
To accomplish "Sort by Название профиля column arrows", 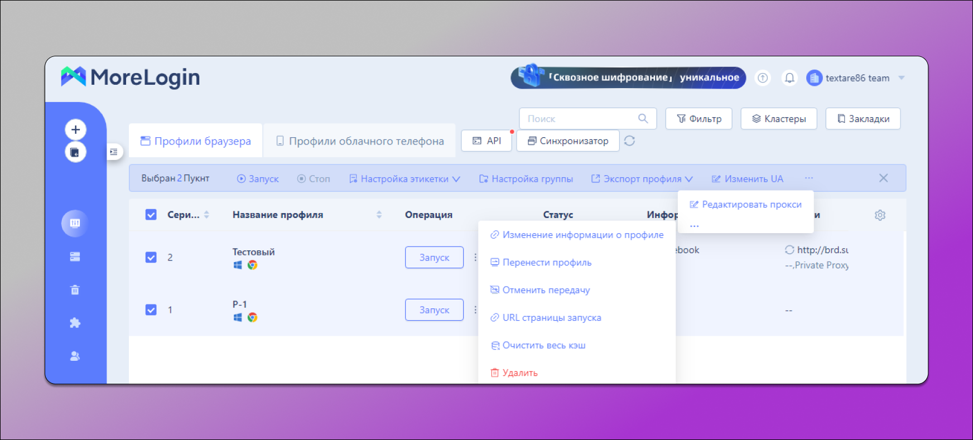I will [379, 215].
